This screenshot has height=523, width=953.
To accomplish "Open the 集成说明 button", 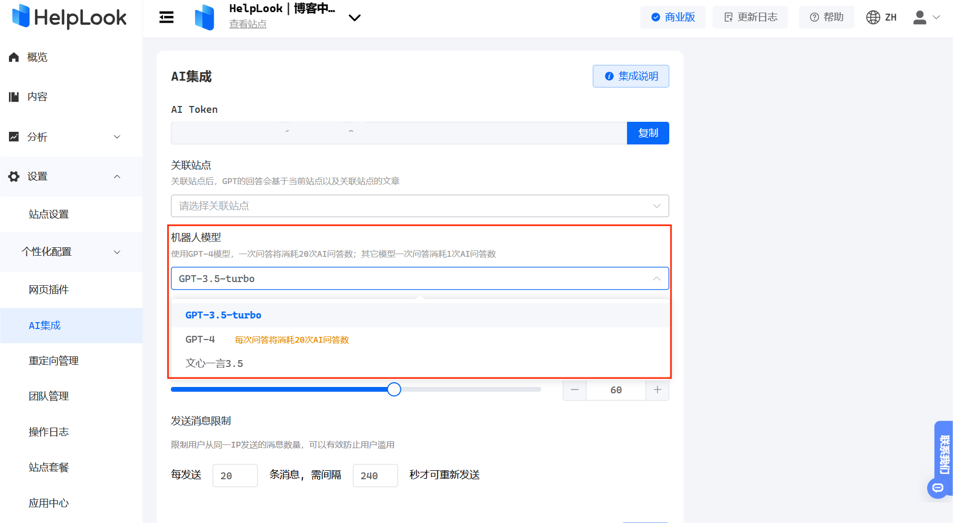I will pyautogui.click(x=631, y=76).
